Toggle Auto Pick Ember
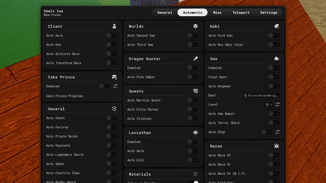This screenshot has height=183, width=326. click(x=193, y=77)
